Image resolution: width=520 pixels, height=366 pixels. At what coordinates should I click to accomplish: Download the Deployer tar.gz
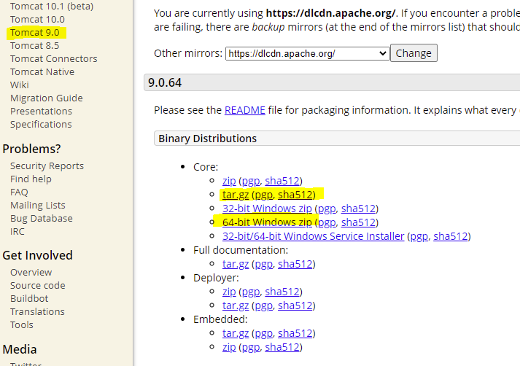pyautogui.click(x=236, y=305)
